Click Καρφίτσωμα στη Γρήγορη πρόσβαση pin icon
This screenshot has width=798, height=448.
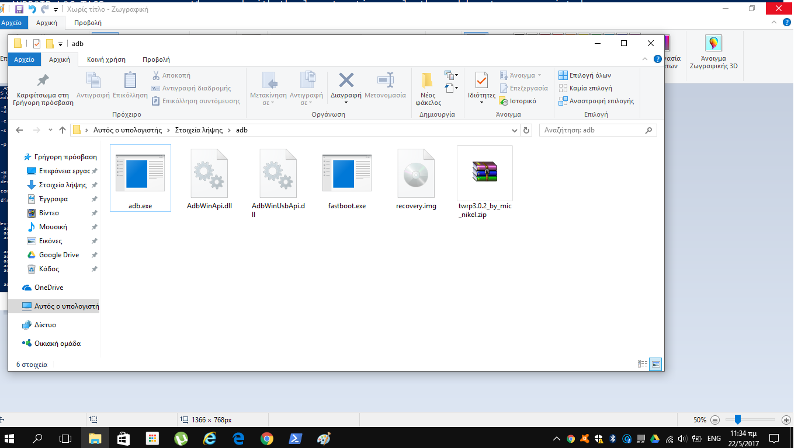tap(43, 80)
